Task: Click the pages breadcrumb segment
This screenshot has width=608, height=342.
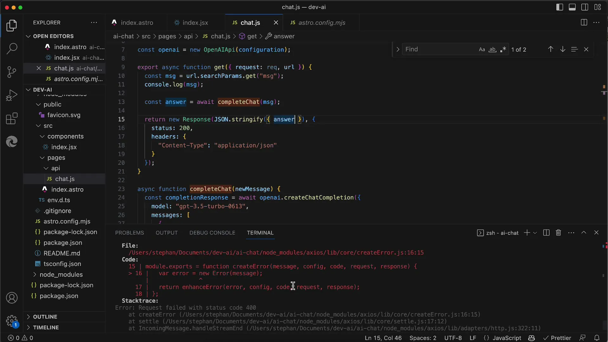Action: click(167, 36)
